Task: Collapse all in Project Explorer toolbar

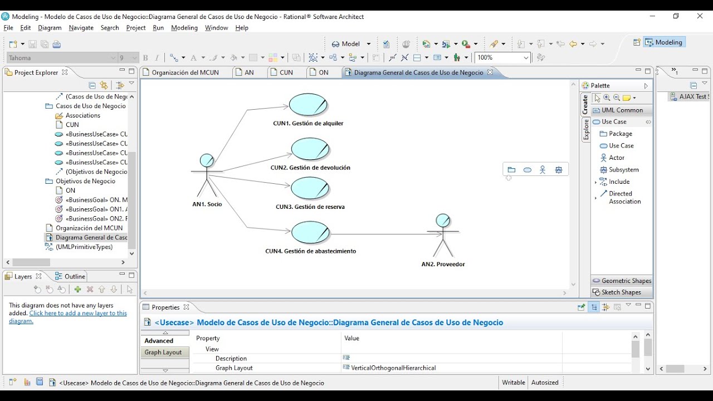Action: click(92, 85)
